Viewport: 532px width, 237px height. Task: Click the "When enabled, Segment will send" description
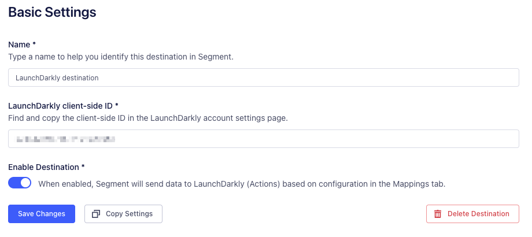pyautogui.click(x=242, y=184)
